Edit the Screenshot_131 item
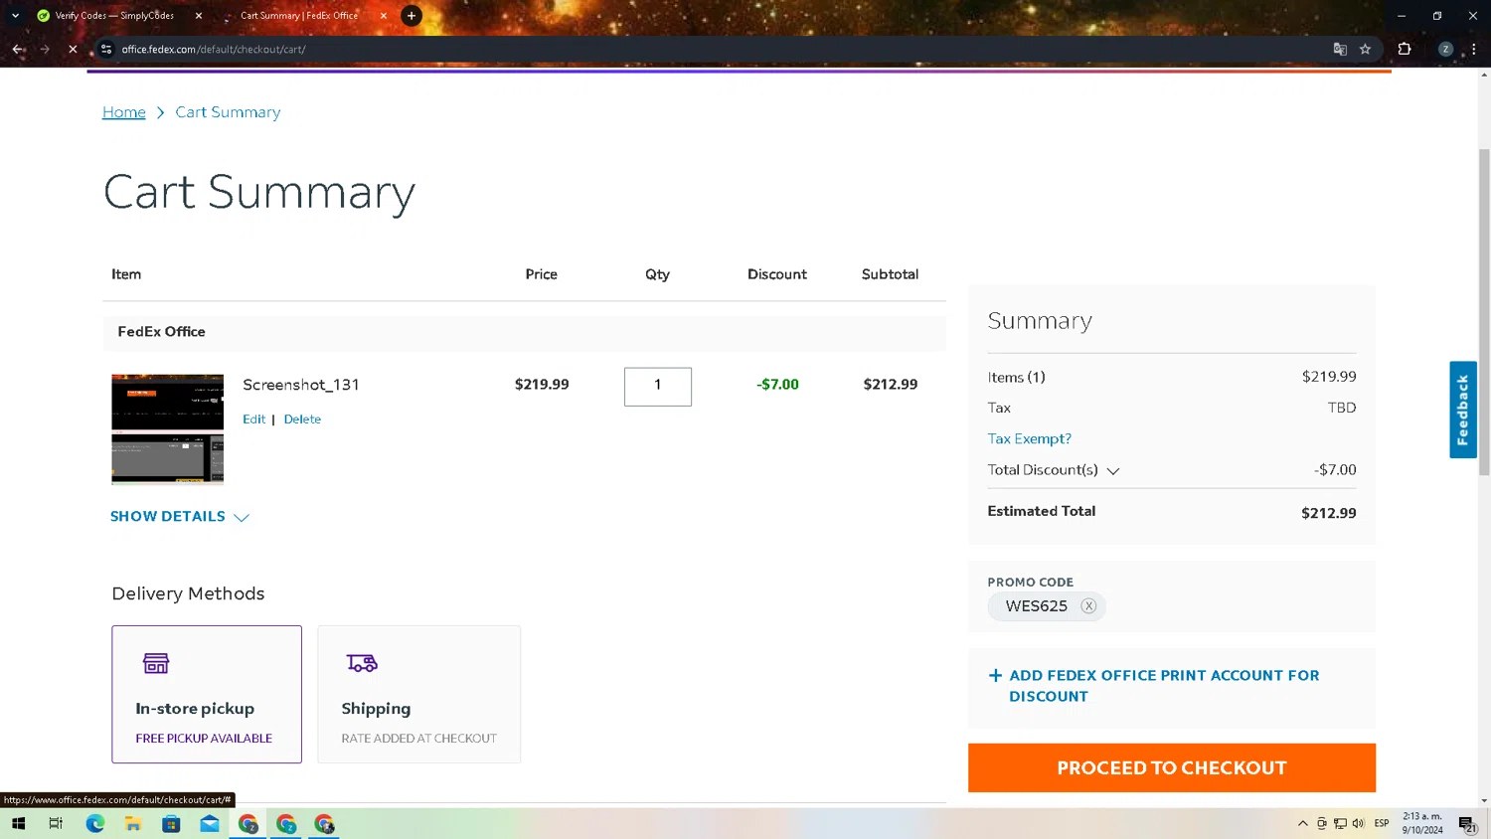Image resolution: width=1491 pixels, height=839 pixels. pyautogui.click(x=253, y=419)
